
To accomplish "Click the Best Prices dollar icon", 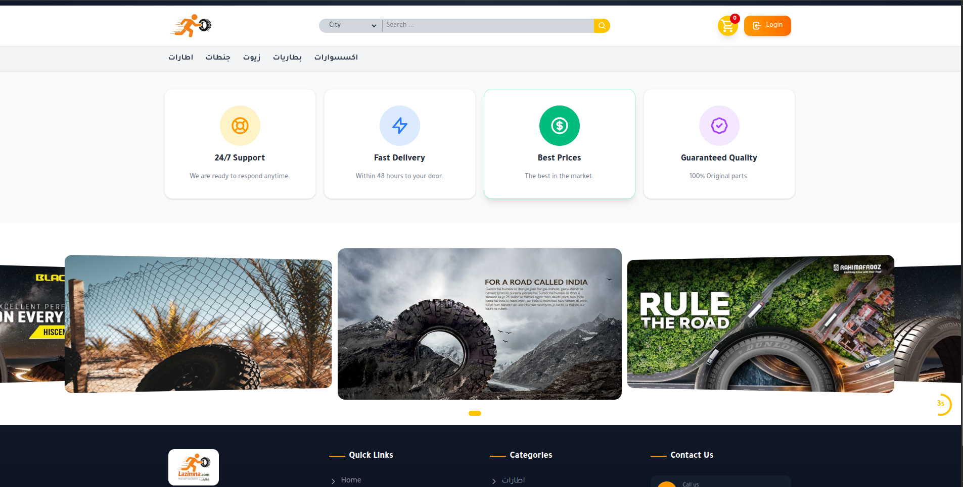I will pos(559,126).
